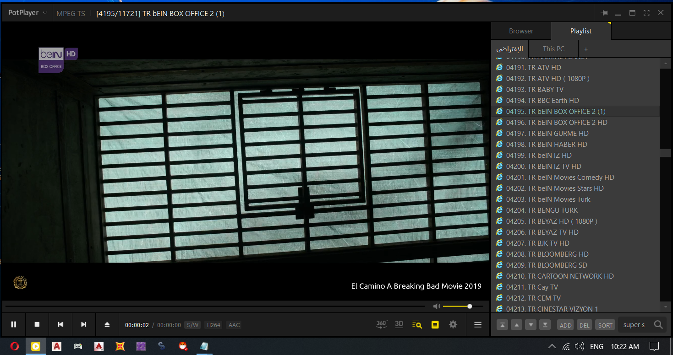Move selected item to top of playlist
Image resolution: width=673 pixels, height=355 pixels.
click(503, 325)
